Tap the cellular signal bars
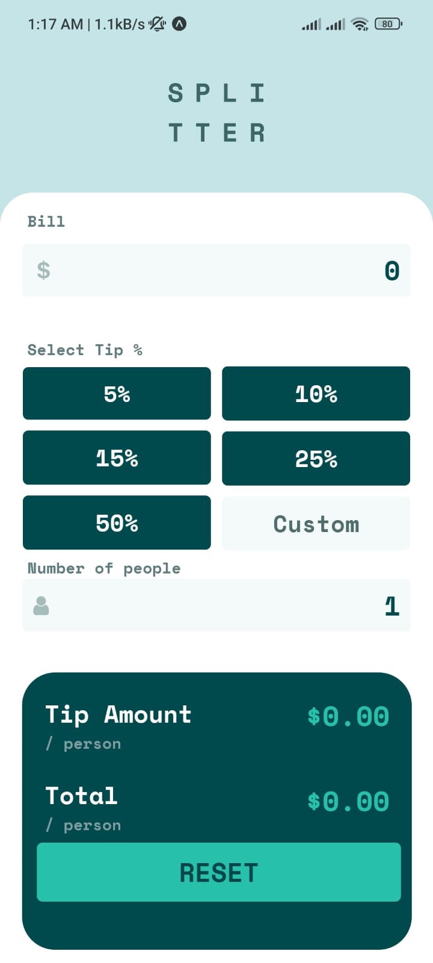The height and width of the screenshot is (963, 433). point(312,25)
